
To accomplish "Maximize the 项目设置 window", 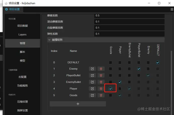I will pyautogui.click(x=159, y=3).
